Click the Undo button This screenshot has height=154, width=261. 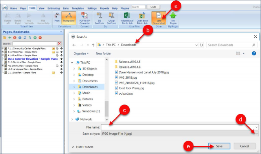153,7
